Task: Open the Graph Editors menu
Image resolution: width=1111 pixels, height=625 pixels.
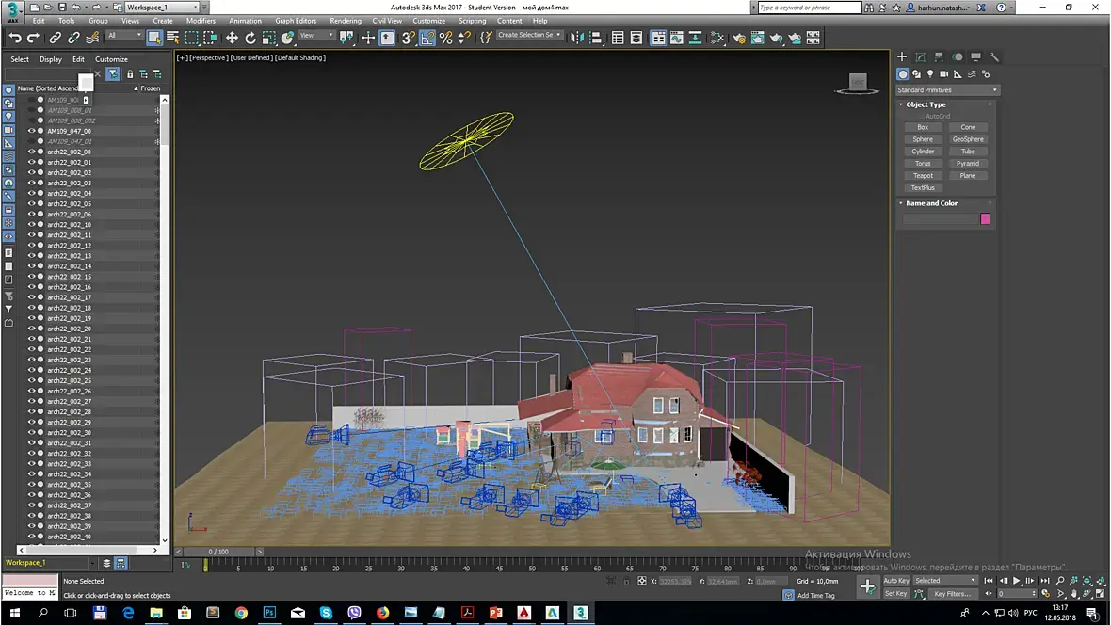Action: coord(296,21)
